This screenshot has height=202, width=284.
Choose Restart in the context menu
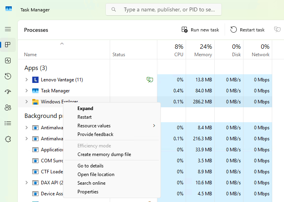(112, 117)
